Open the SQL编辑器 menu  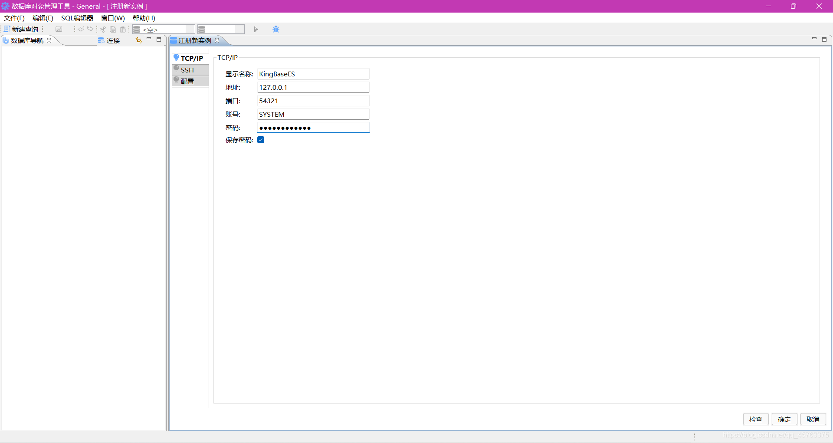[x=77, y=18]
